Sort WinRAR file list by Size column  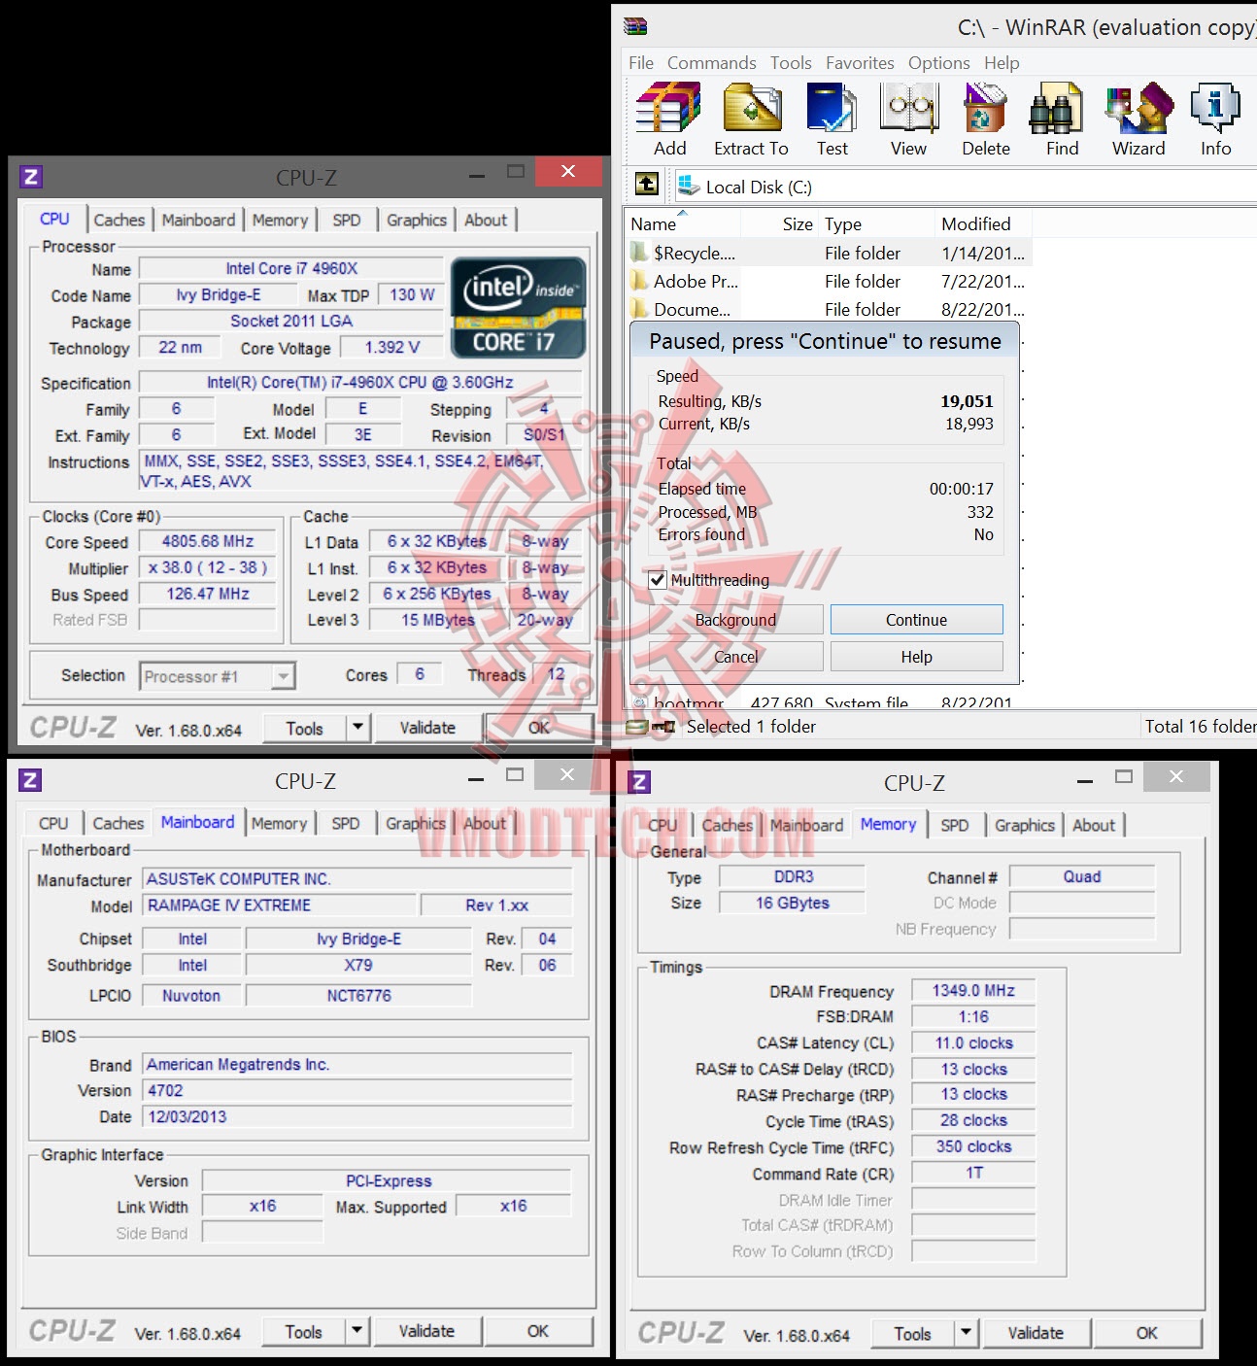point(780,224)
